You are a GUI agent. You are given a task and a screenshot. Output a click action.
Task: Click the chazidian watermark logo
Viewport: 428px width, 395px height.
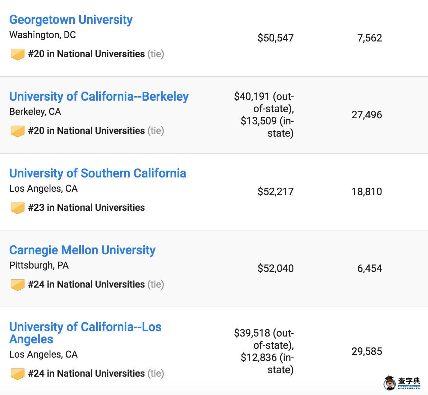(402, 383)
